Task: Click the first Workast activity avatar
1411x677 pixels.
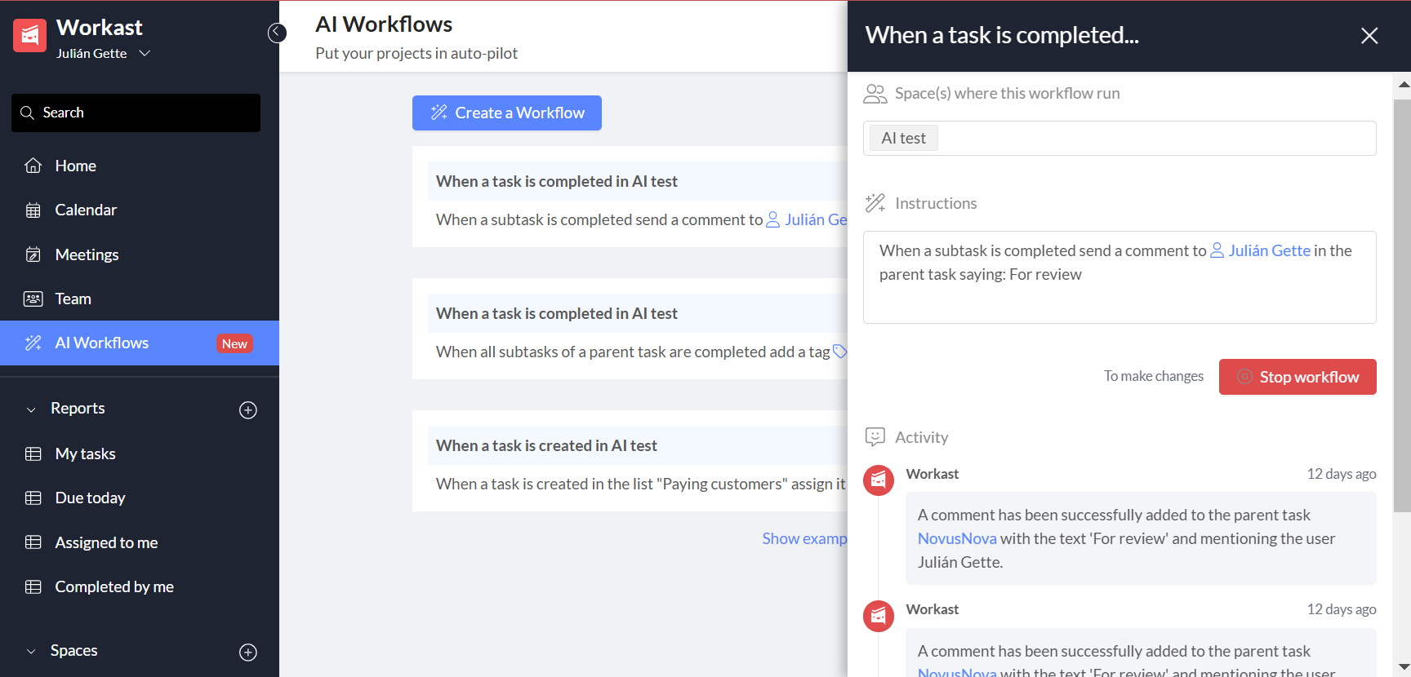Action: click(x=879, y=480)
